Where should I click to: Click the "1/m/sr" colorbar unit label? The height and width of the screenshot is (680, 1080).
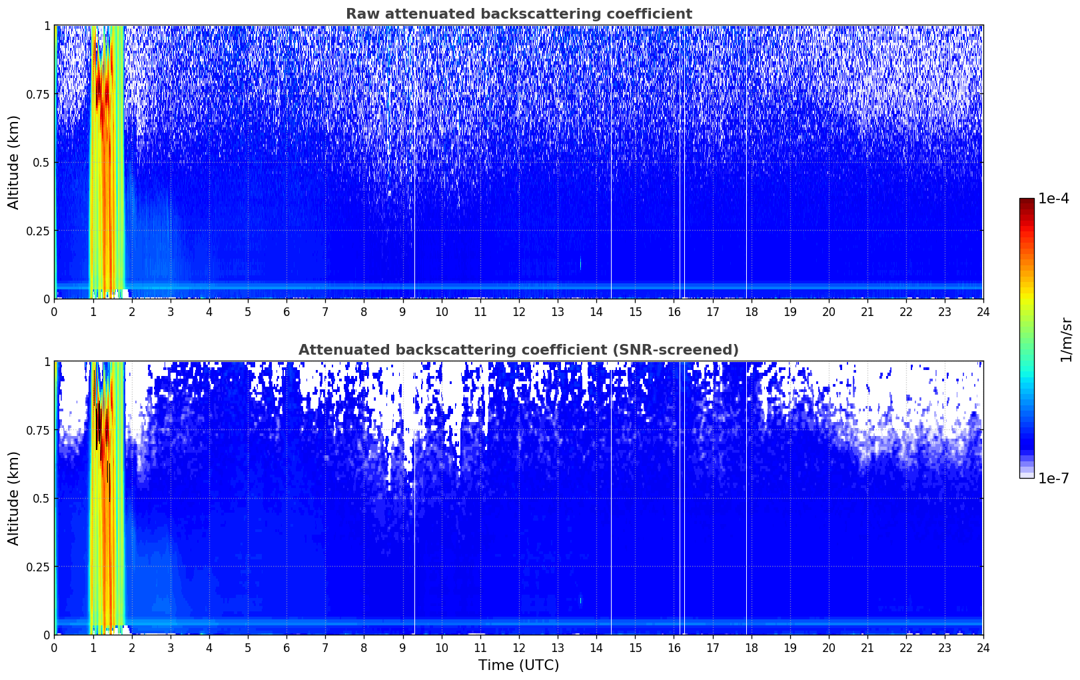coord(1066,339)
